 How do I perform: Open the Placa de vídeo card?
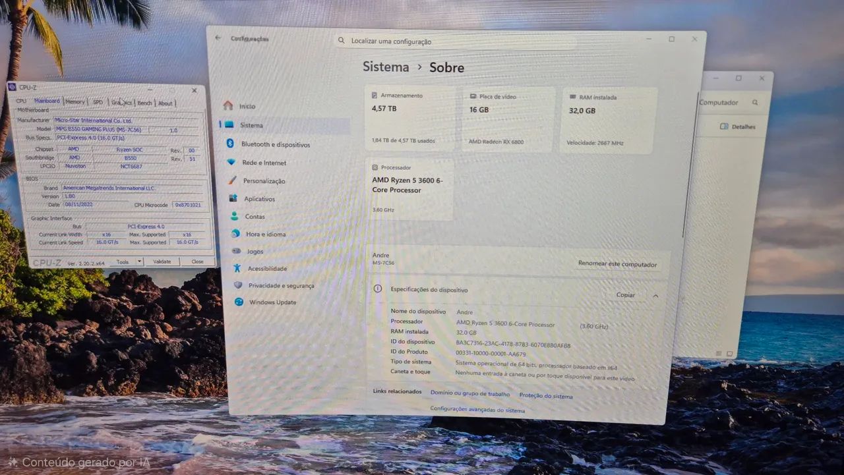click(x=508, y=120)
